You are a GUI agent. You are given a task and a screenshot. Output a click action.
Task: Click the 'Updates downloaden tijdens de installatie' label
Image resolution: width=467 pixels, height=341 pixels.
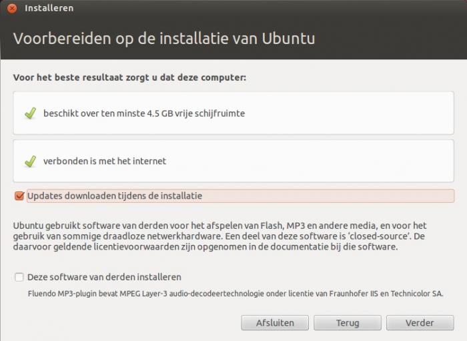click(115, 196)
